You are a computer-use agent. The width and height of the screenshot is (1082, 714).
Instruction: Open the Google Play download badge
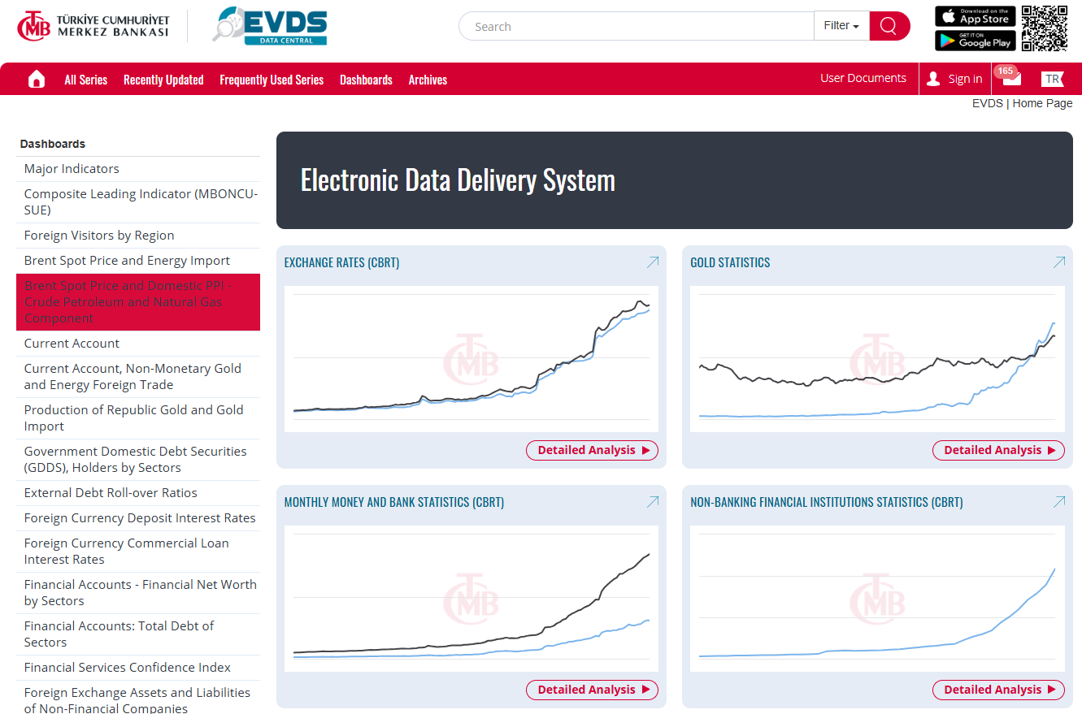point(975,41)
